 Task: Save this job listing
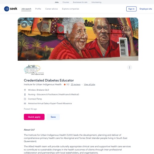pyautogui.click(x=53, y=117)
